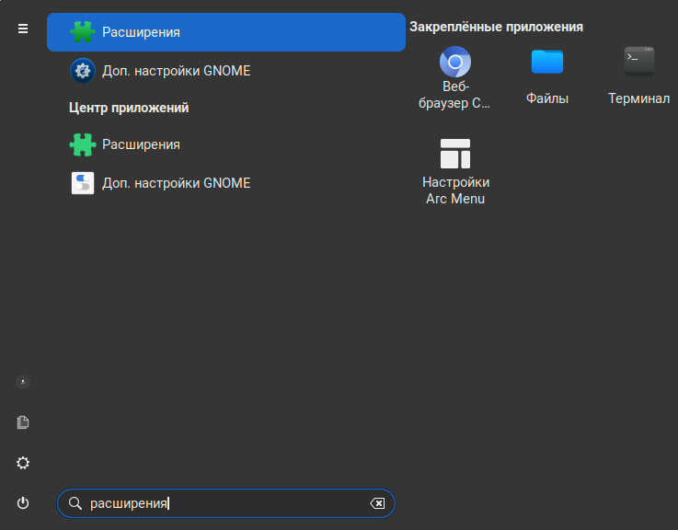
Task: Open the documents shortcut in the sidebar
Action: [x=23, y=422]
